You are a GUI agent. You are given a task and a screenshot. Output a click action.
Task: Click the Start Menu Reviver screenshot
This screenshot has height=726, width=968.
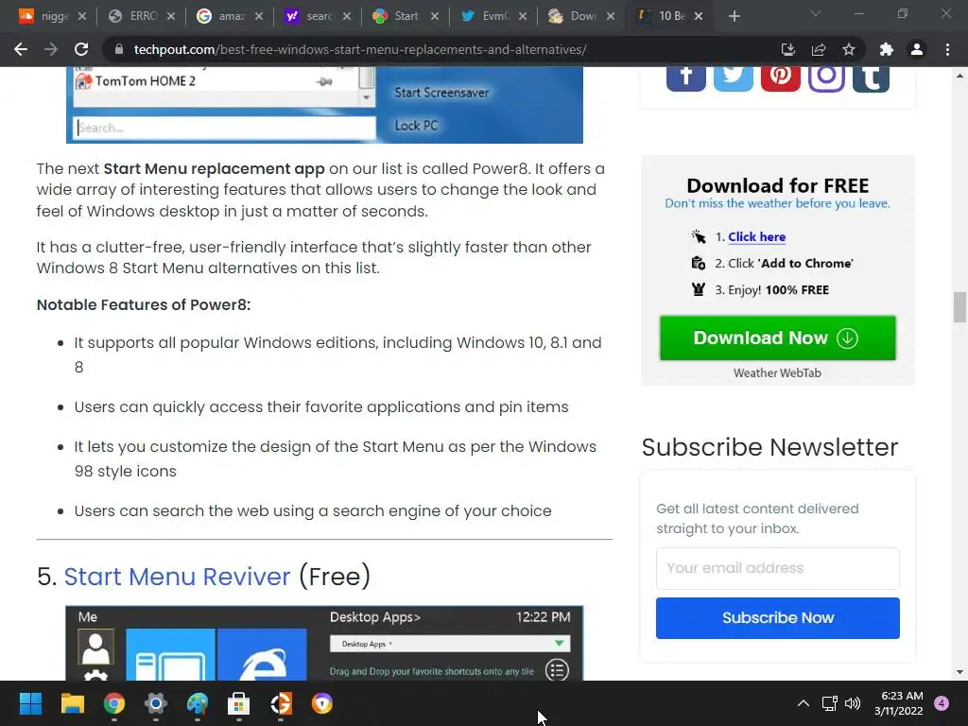tap(324, 643)
